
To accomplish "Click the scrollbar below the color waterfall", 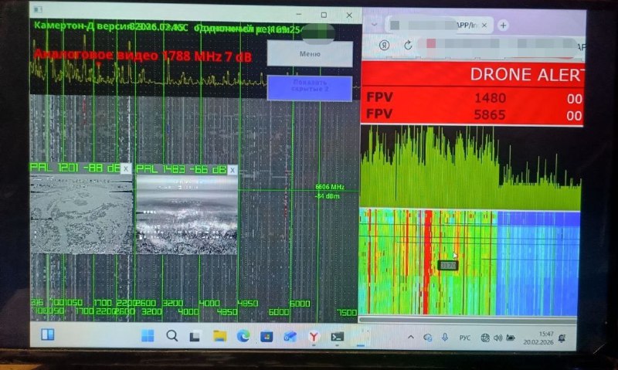I will (468, 320).
